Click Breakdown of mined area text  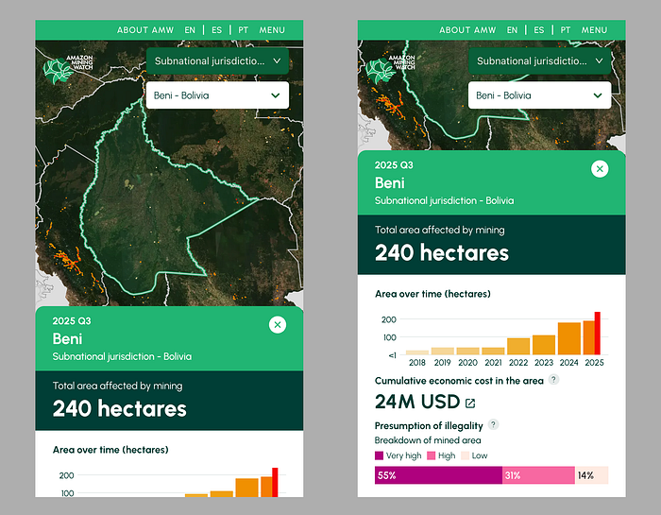click(x=428, y=440)
